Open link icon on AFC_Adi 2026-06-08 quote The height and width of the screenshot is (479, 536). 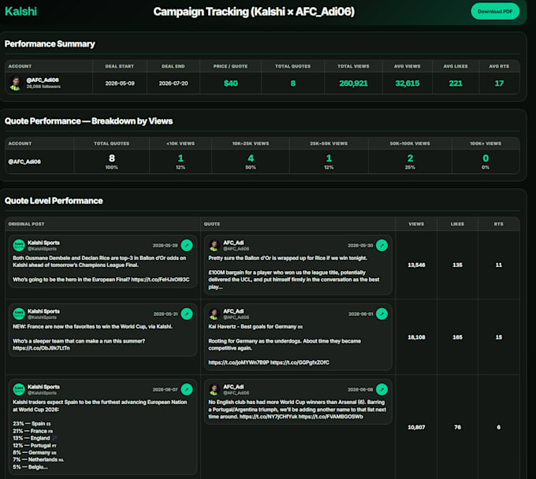[x=382, y=389]
